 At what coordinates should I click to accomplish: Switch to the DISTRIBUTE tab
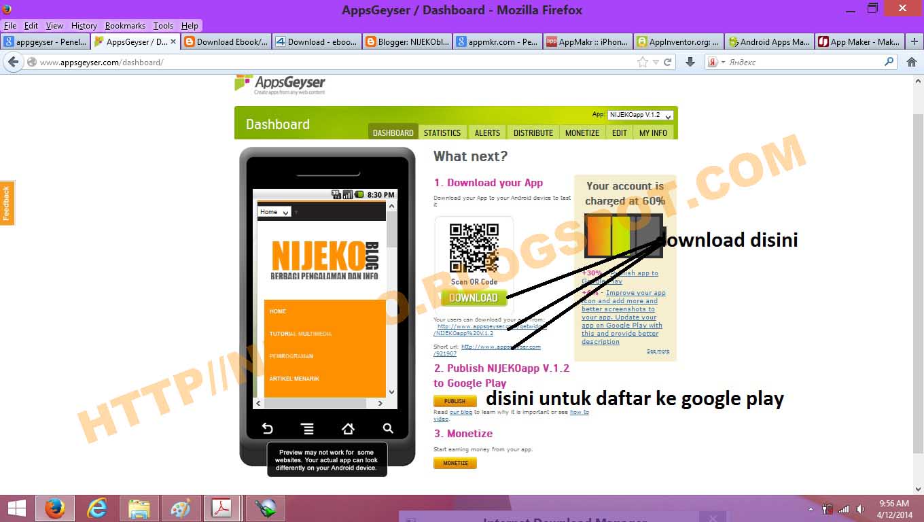pyautogui.click(x=533, y=133)
